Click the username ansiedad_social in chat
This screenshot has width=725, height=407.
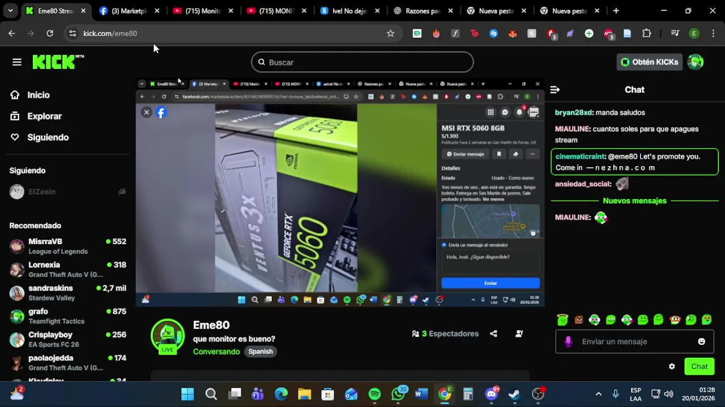click(x=583, y=184)
